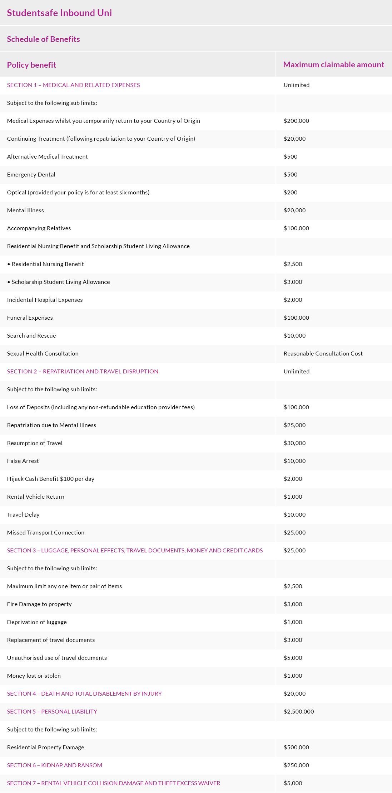Click the Maximum claimable amount column header
Image resolution: width=392 pixels, height=793 pixels.
point(333,64)
